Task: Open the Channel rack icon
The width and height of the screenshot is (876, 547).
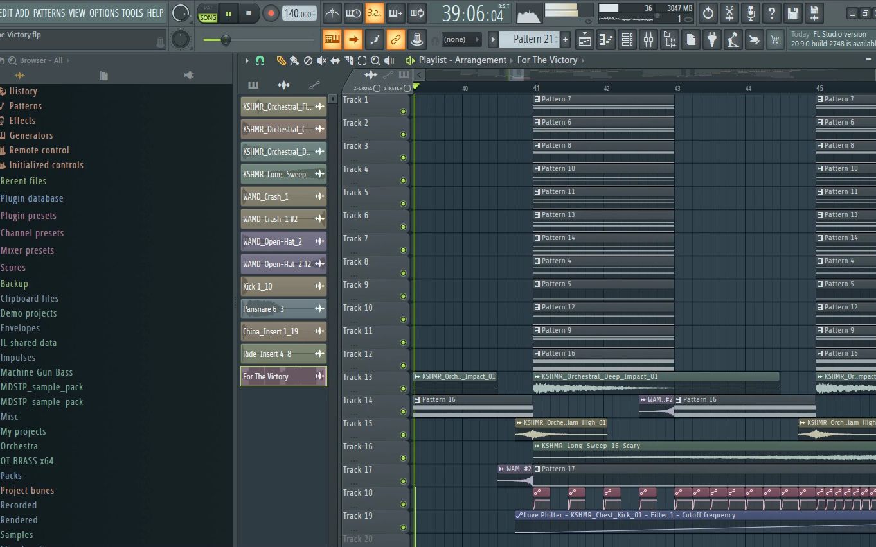Action: click(627, 40)
